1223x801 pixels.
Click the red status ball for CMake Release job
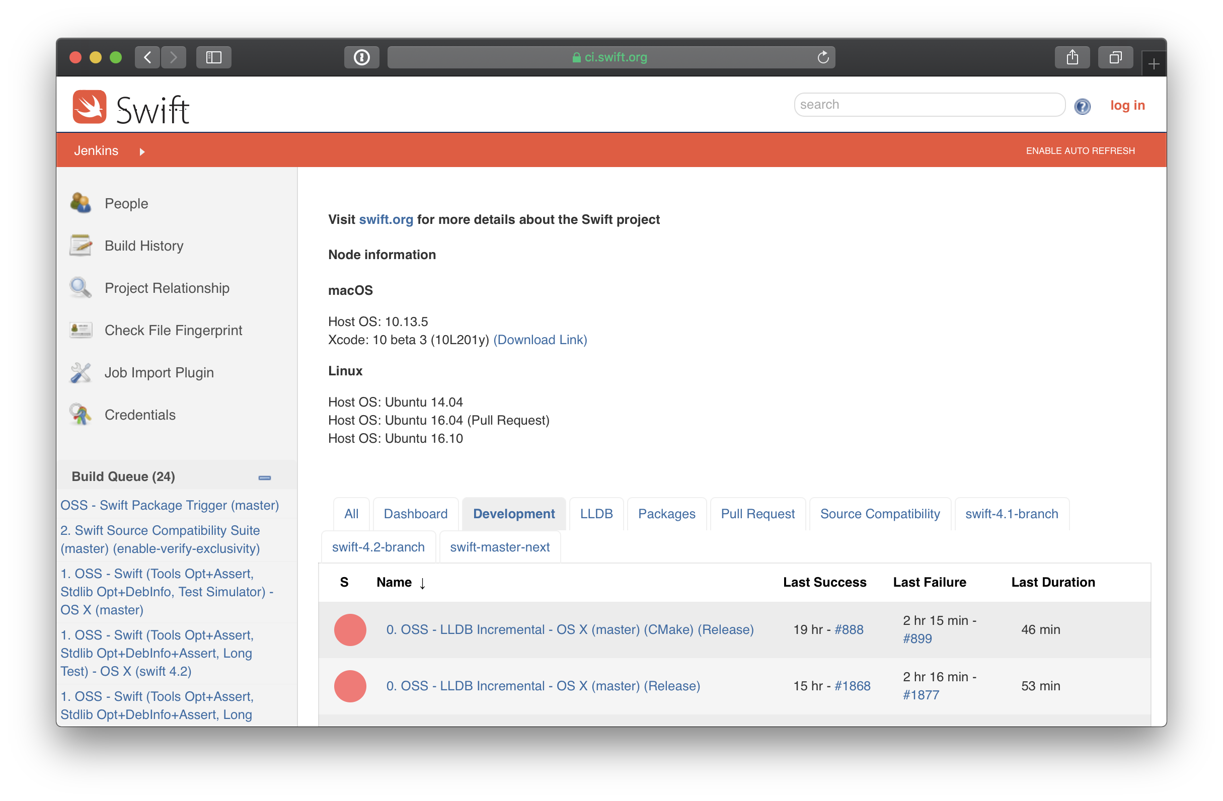point(350,630)
